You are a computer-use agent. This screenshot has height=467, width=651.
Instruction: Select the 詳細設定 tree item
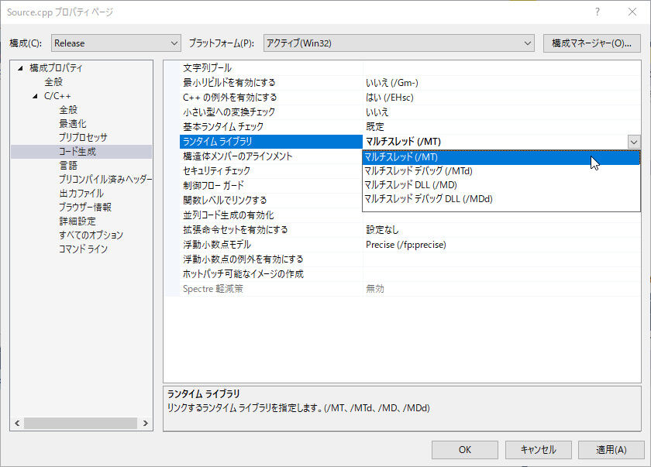pyautogui.click(x=77, y=221)
